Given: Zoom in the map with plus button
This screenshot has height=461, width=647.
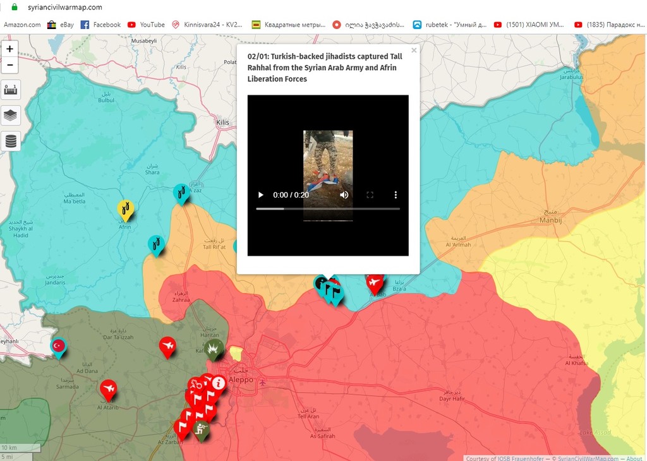Looking at the screenshot, I should tap(10, 49).
